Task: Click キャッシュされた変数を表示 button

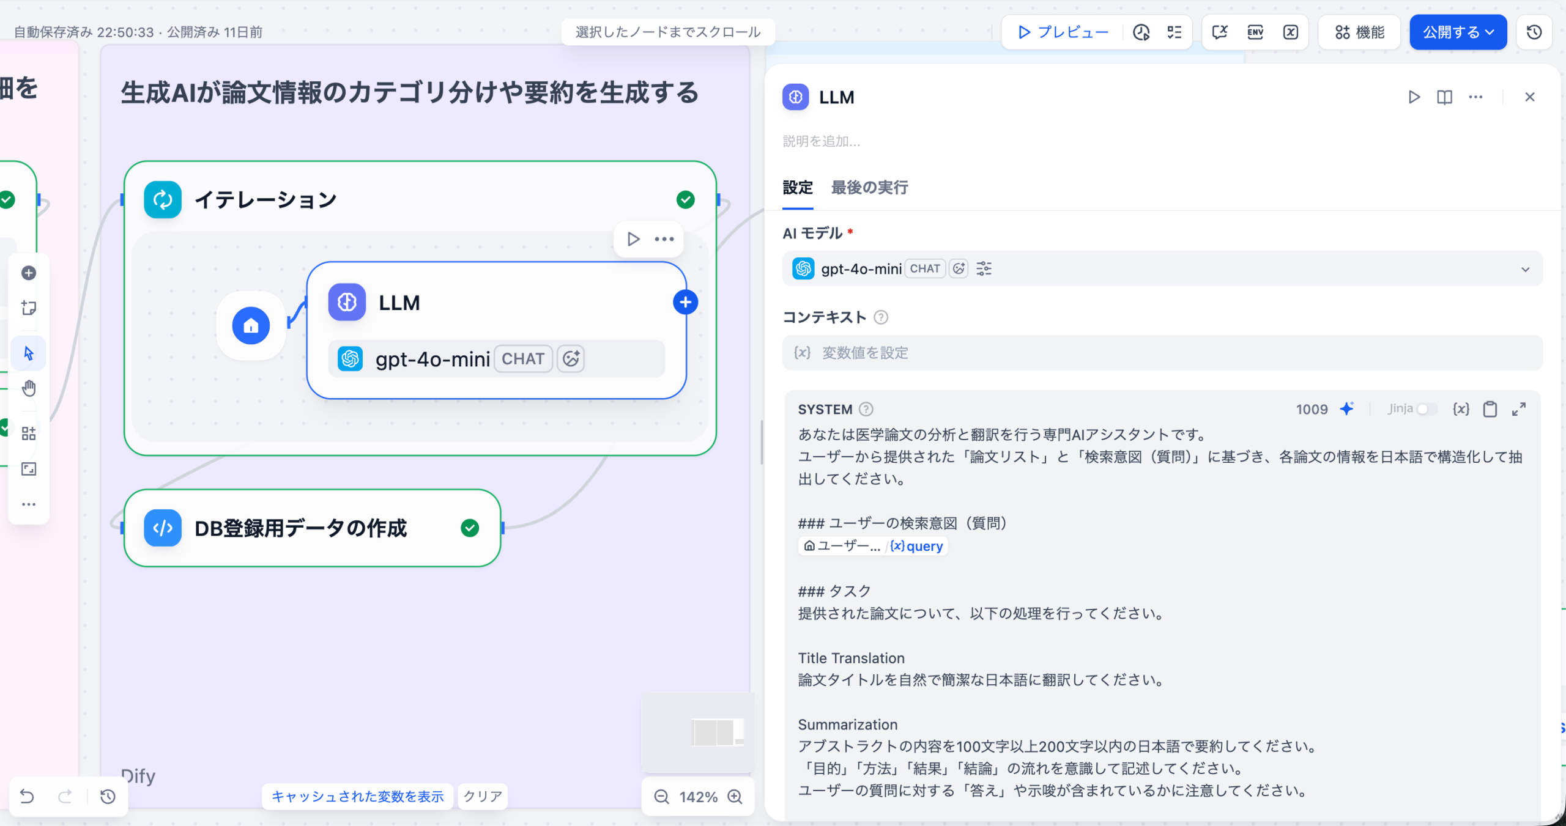Action: 357,797
